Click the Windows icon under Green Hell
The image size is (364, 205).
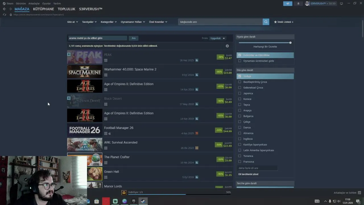106,177
